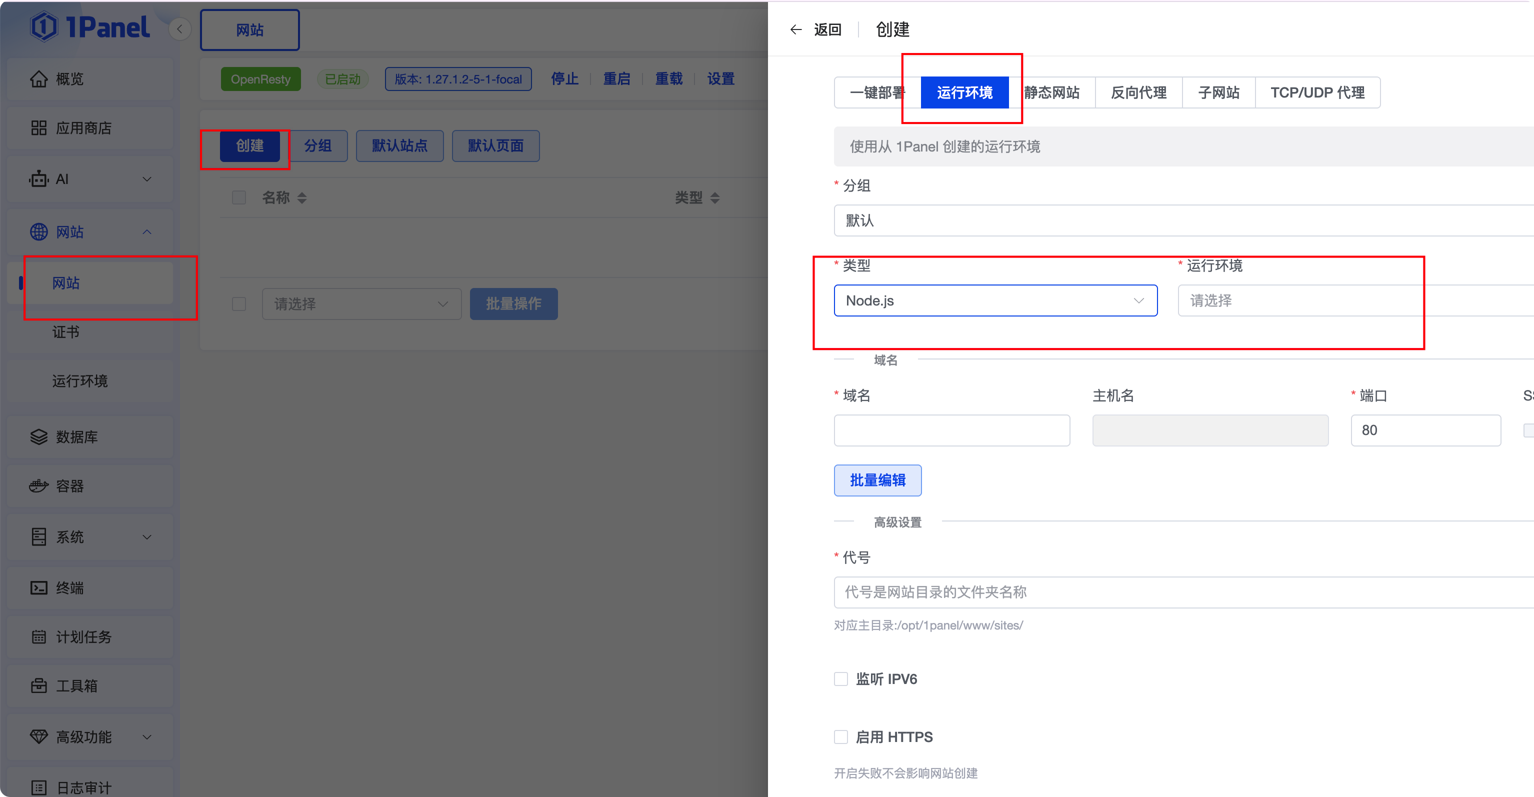Click the terminal icon for 终端

pyautogui.click(x=38, y=588)
